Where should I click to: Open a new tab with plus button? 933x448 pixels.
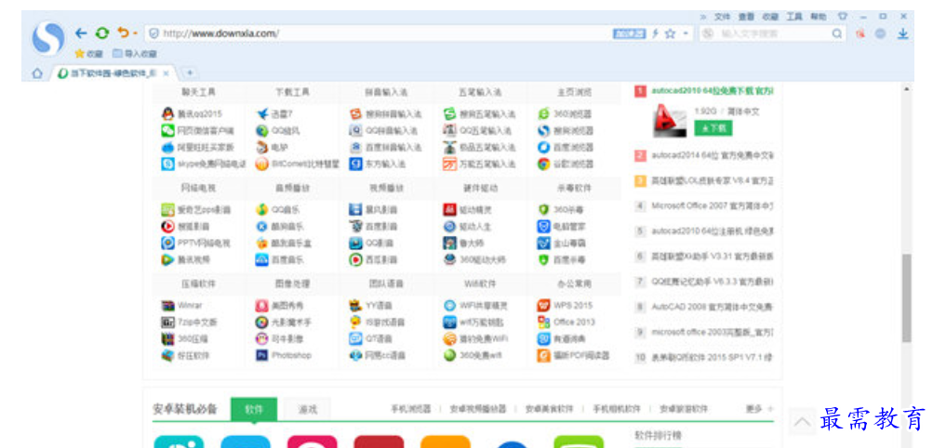click(190, 73)
